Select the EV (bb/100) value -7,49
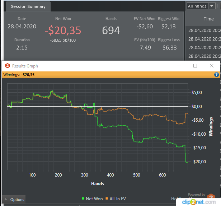 click(145, 48)
